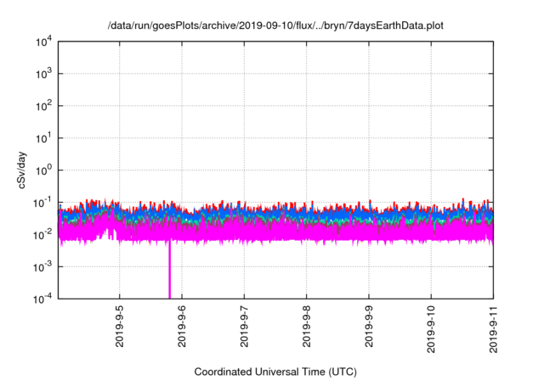Click the 10^-2 y-axis tick label

(x=42, y=235)
